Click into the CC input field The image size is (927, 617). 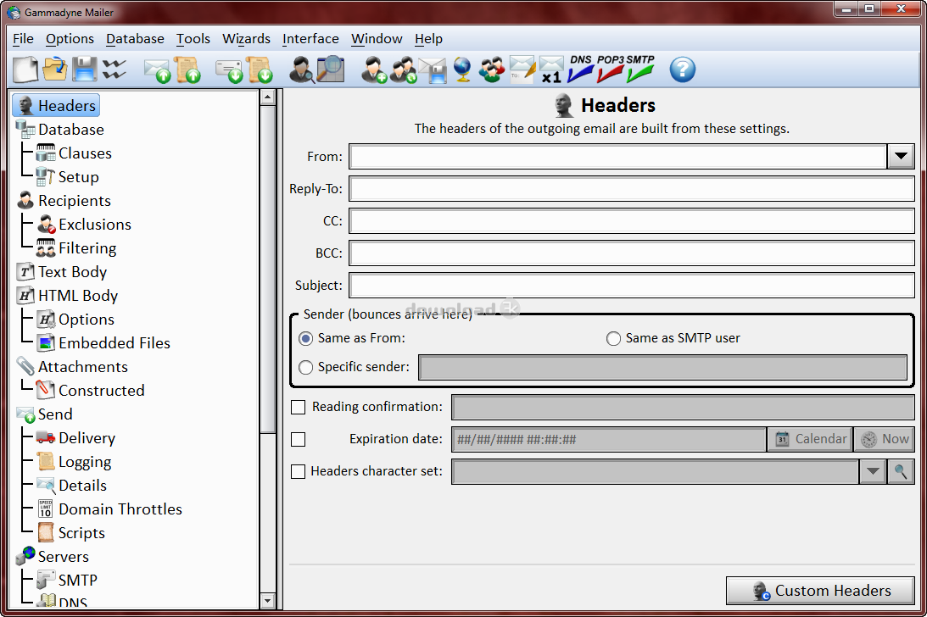pyautogui.click(x=631, y=221)
